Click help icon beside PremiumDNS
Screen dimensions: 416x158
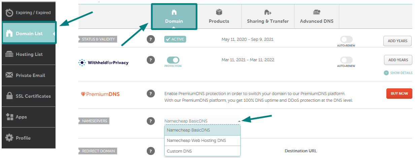click(x=151, y=94)
